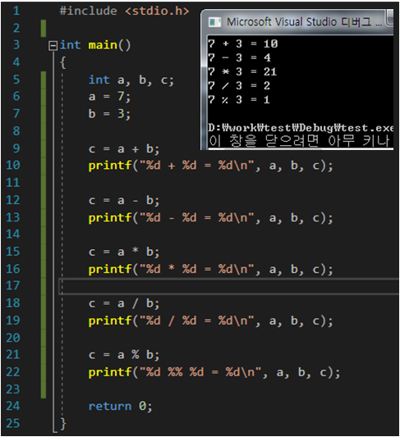Click the printf with '%d %% %d' format
Image resolution: width=400 pixels, height=437 pixels.
click(x=214, y=372)
